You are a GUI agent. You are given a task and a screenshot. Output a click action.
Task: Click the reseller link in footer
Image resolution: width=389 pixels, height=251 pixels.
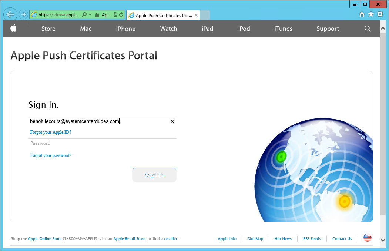[x=171, y=239]
